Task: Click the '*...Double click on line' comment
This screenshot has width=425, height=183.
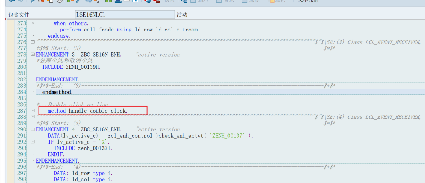Action: [72, 104]
